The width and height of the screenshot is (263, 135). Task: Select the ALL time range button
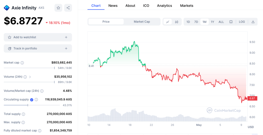pos(221,22)
